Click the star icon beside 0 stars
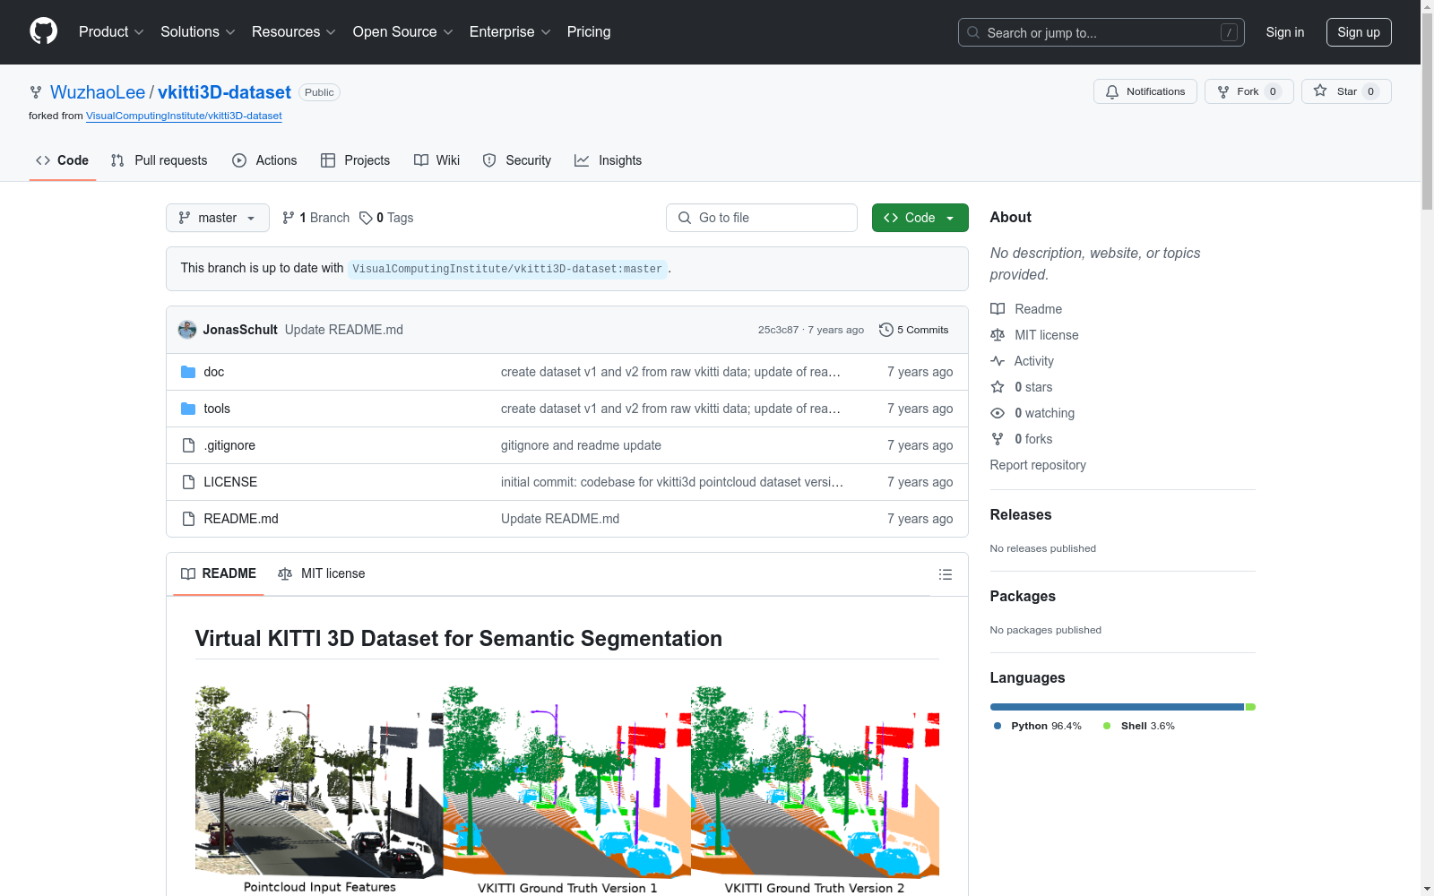The image size is (1434, 896). (x=998, y=387)
